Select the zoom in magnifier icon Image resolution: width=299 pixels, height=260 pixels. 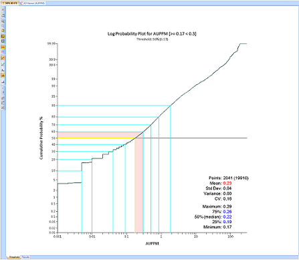coord(3,21)
